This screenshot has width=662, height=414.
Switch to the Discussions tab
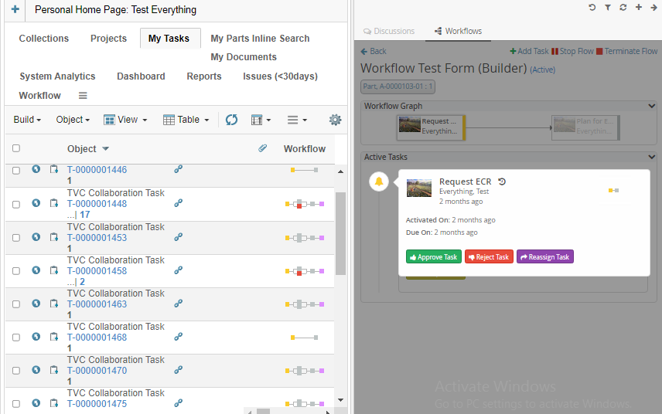coord(389,31)
